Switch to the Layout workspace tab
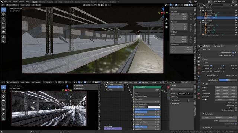238x133 pixels. [x=35, y=2]
